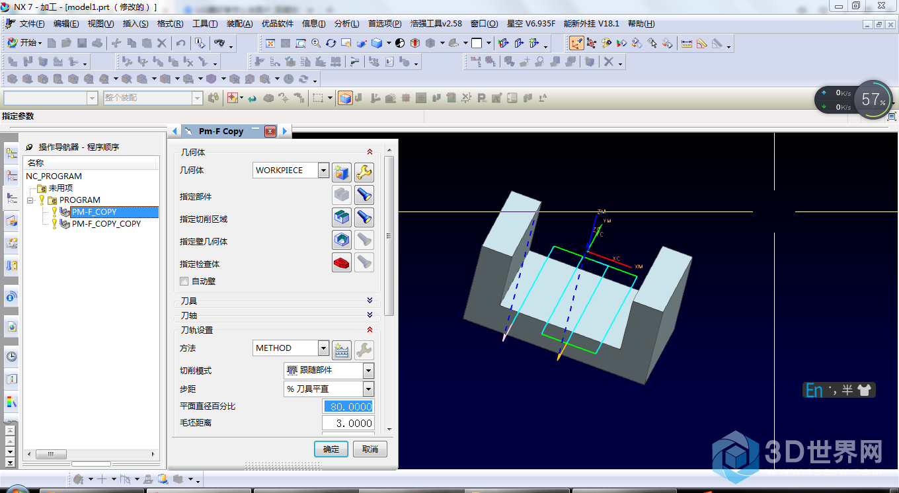Viewport: 899px width, 493px height.
Task: Collapse the PROGRAM tree node
Action: (x=30, y=200)
